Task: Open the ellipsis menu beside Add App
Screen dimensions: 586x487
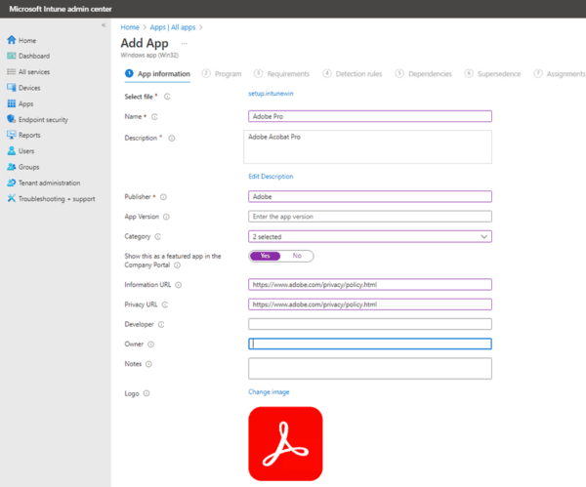Action: [x=185, y=44]
